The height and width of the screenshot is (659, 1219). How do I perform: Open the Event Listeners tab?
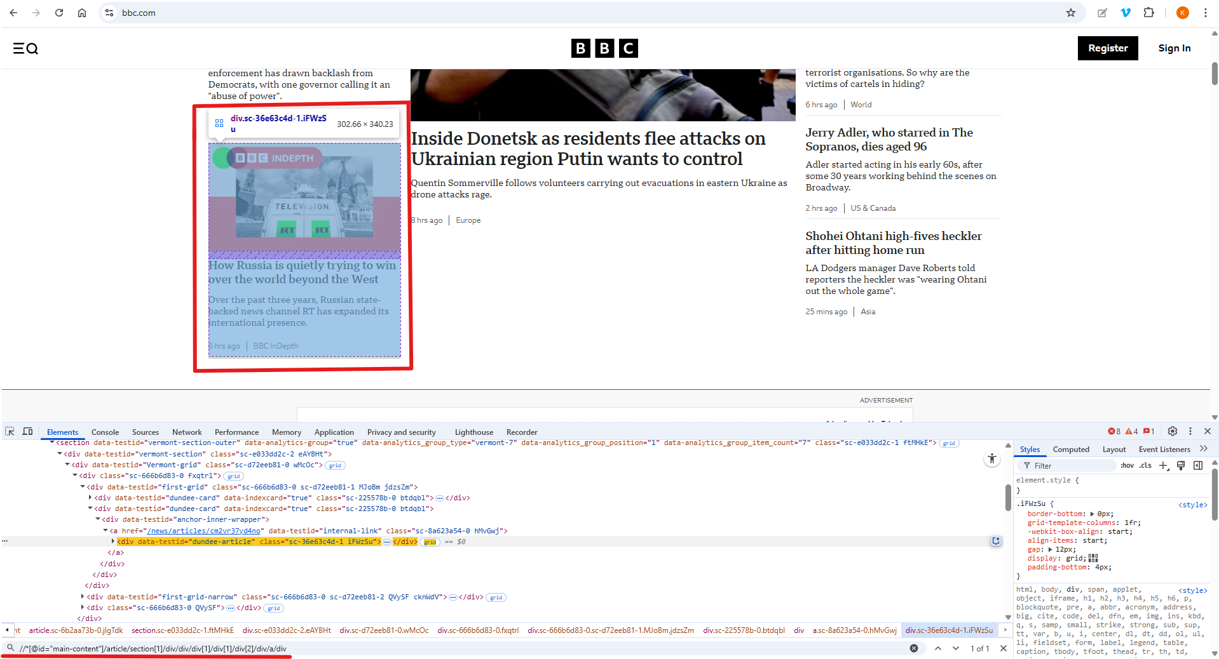[1164, 449]
